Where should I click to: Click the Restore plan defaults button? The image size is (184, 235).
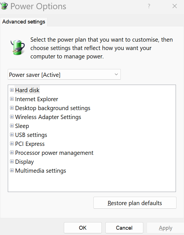[x=135, y=203]
